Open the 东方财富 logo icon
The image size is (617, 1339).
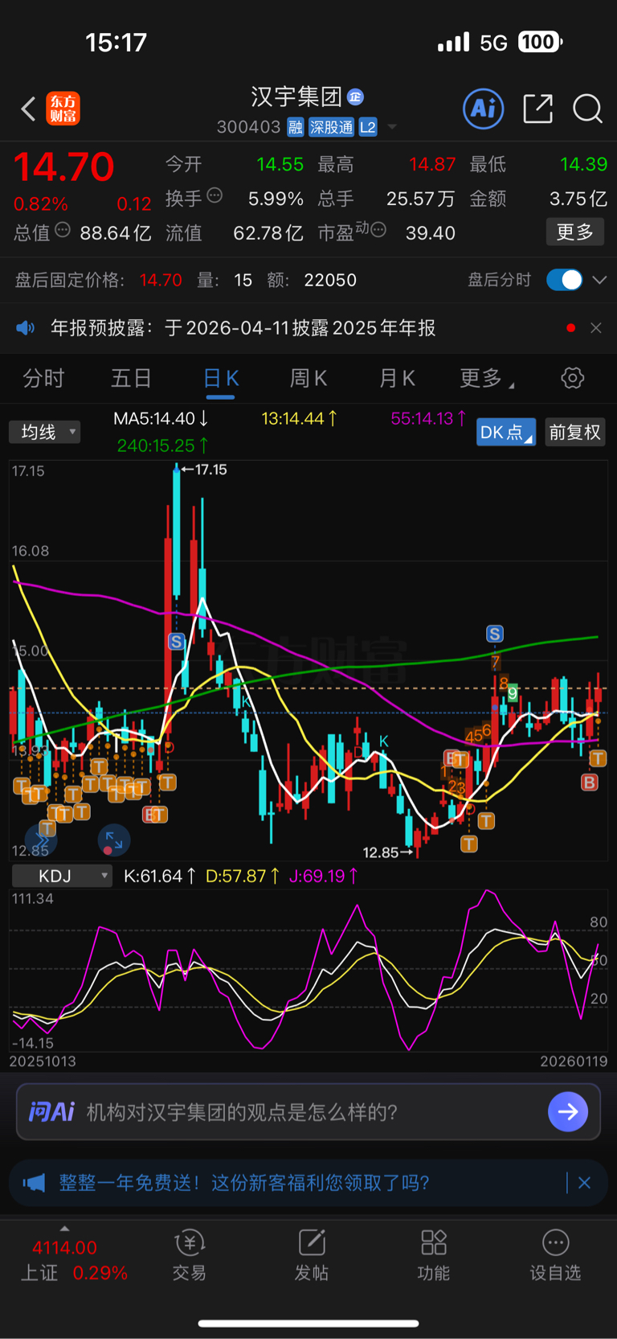click(63, 109)
